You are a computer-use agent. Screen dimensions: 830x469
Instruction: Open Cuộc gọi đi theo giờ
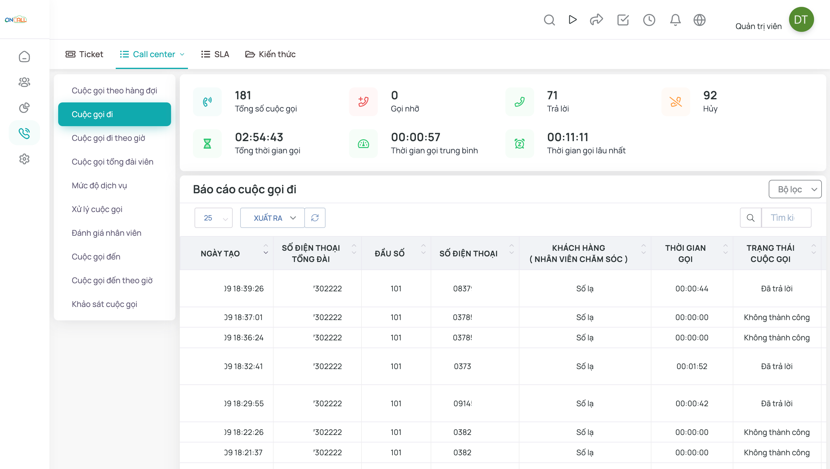[x=114, y=138]
